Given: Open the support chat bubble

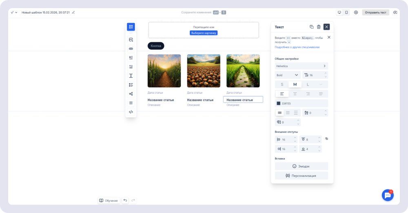Looking at the screenshot, I should click(388, 195).
